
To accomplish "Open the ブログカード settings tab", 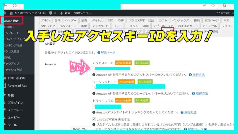I will [99, 26].
